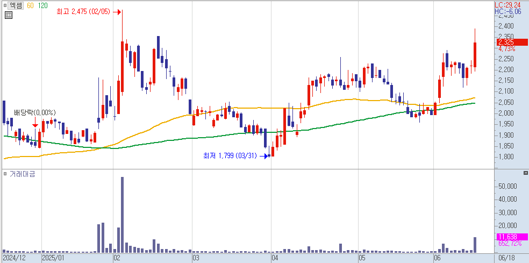Click the 최고 2,475 (02/05) high annotation
529x263 pixels.
83,12
